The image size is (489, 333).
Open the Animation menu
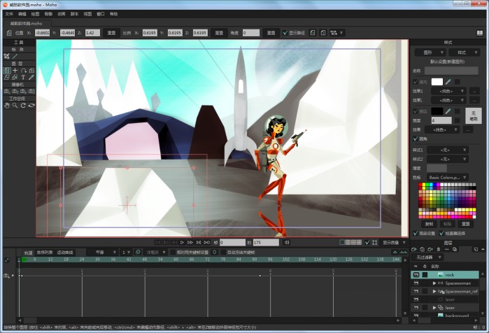tap(62, 14)
